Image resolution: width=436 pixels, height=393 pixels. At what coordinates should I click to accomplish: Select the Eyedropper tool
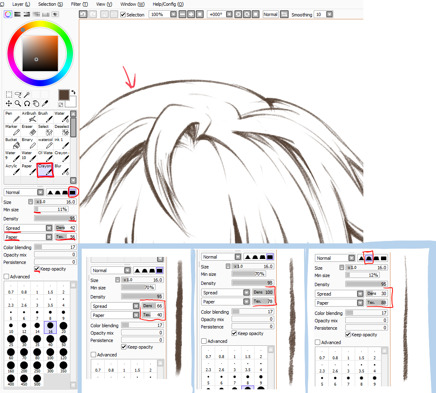45,104
